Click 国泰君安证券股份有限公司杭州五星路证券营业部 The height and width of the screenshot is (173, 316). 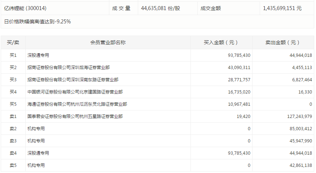[x=75, y=117]
